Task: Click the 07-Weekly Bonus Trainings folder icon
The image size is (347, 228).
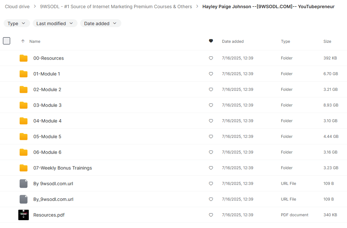Action: tap(24, 168)
